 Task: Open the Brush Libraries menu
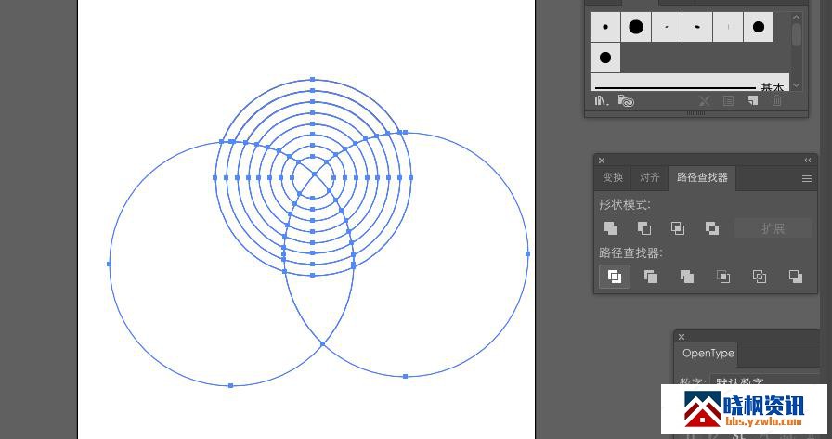pos(603,100)
